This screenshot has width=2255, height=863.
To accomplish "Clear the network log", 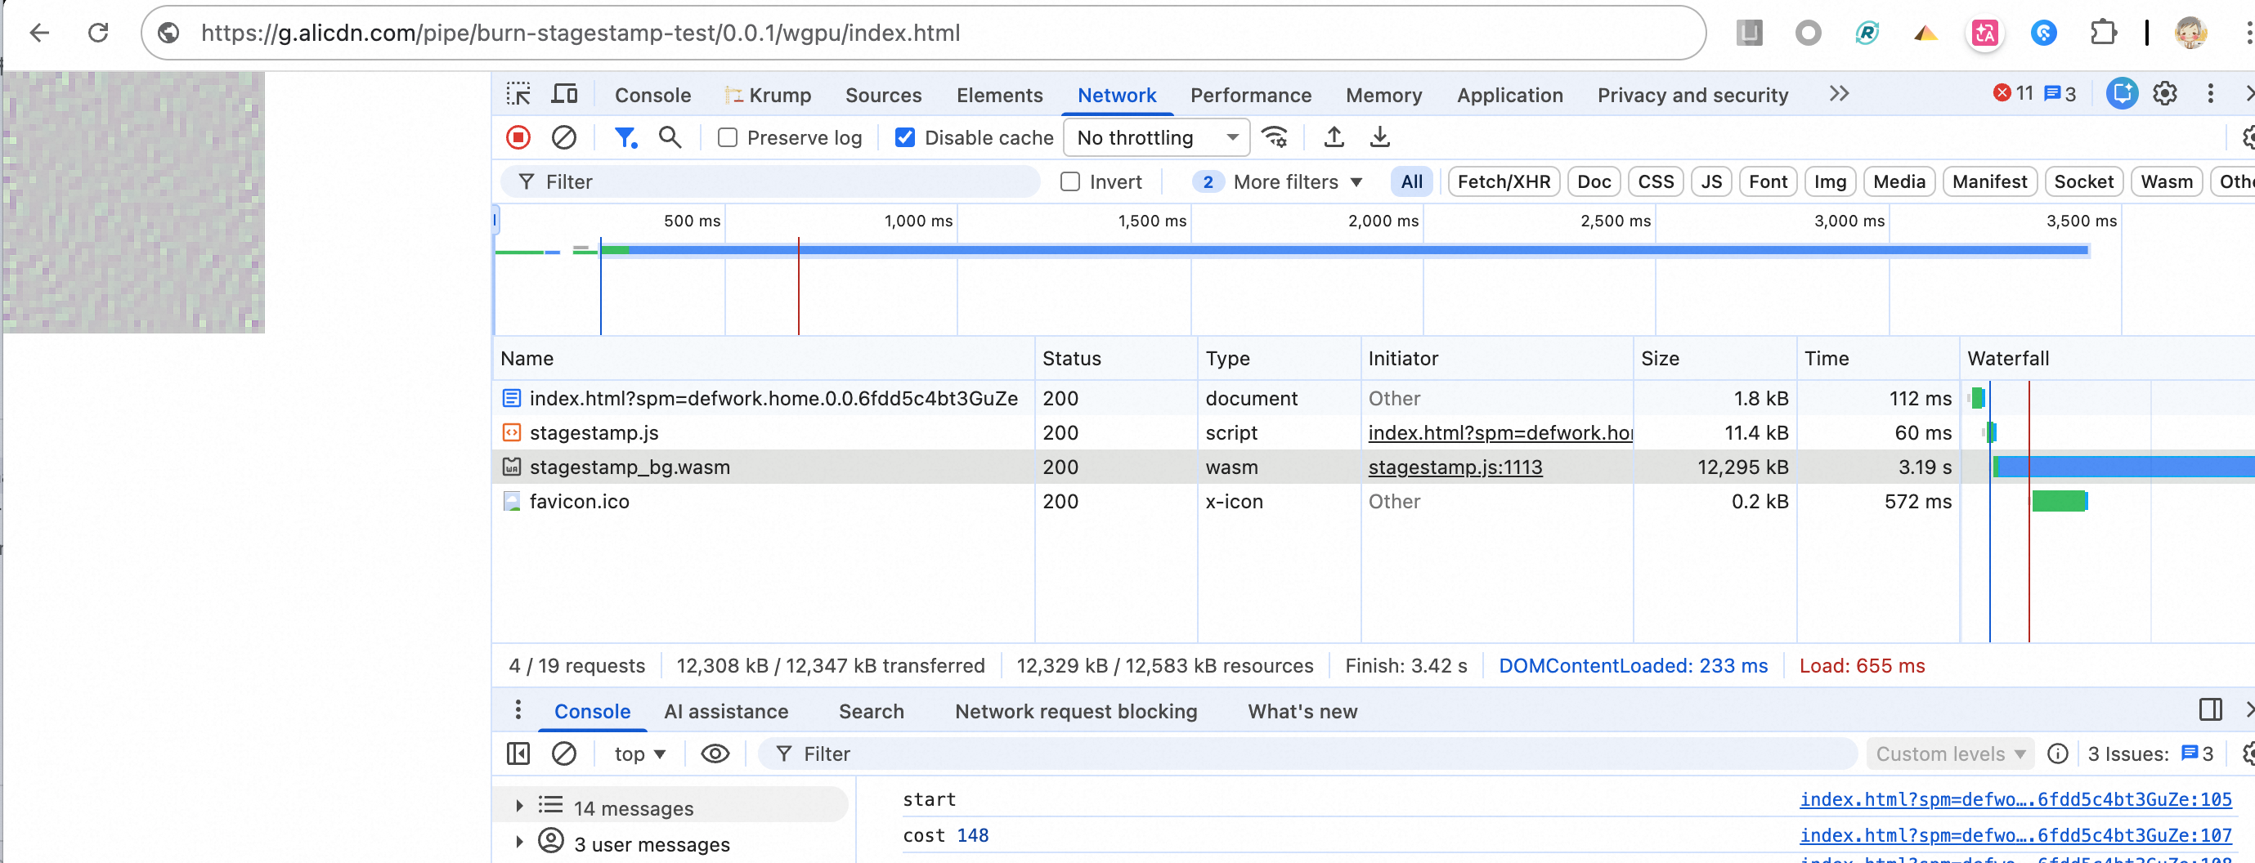I will 564,137.
